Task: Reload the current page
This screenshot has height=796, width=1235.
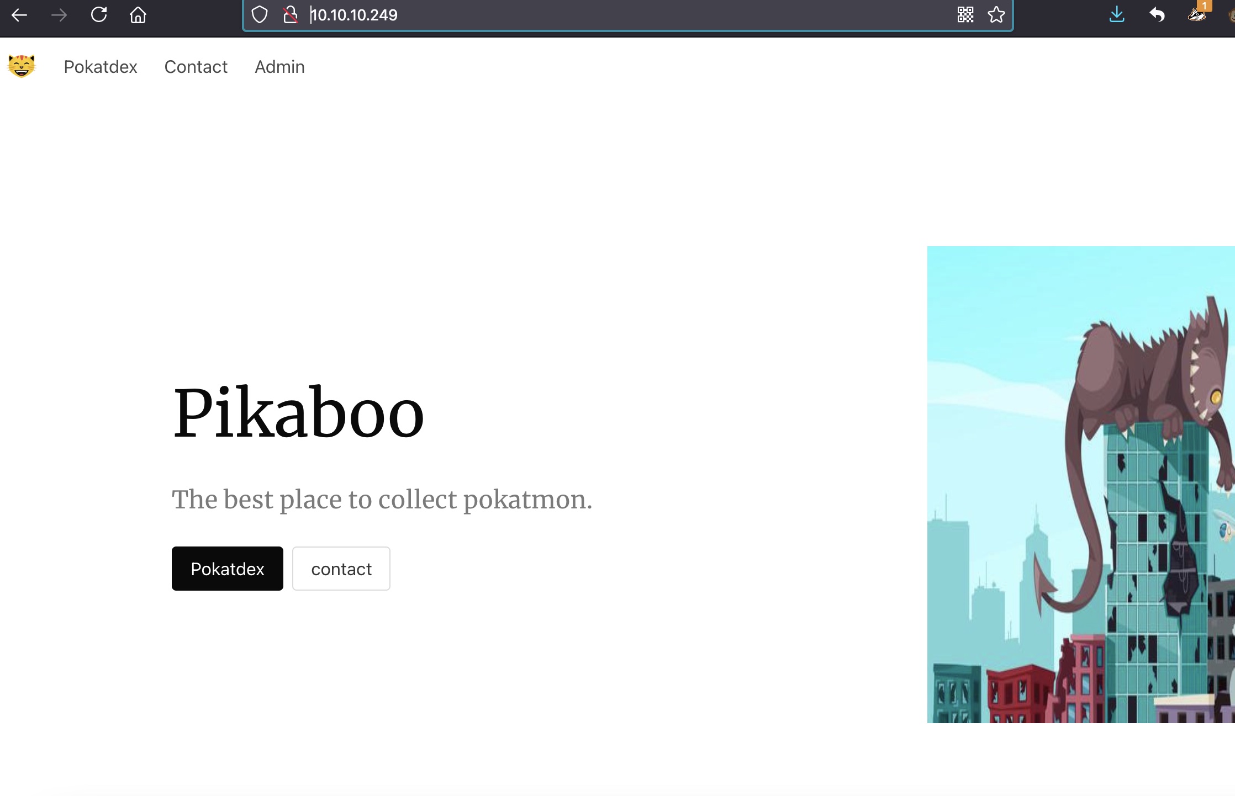Action: pos(99,15)
